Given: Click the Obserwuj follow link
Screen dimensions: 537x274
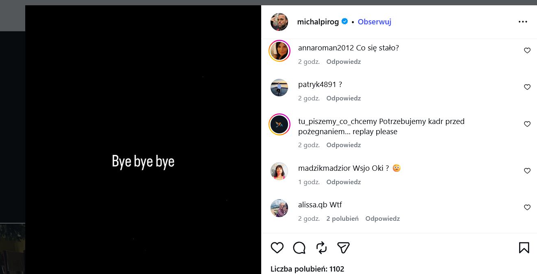Looking at the screenshot, I should pyautogui.click(x=374, y=22).
